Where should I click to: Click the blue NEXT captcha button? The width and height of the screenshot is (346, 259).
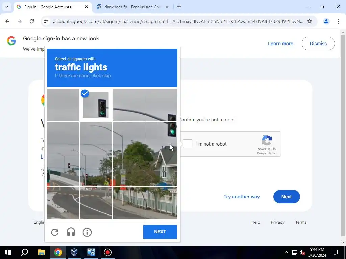160,232
